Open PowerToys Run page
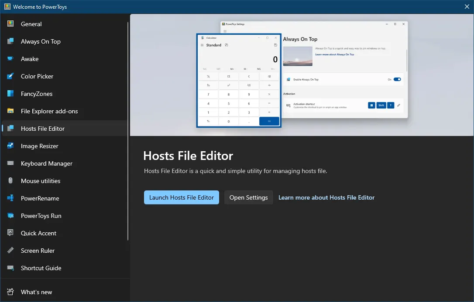Viewport: 474px width, 302px height. tap(65, 216)
